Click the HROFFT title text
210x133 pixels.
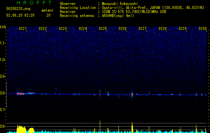tap(34, 3)
